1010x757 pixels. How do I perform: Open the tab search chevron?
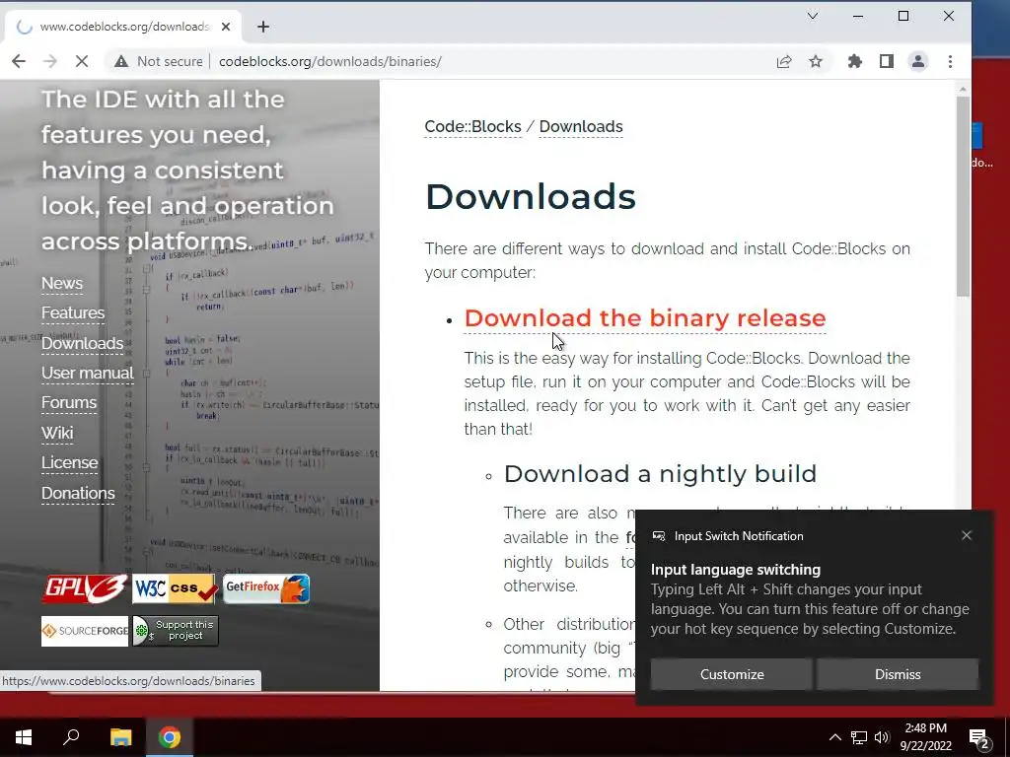click(x=813, y=16)
